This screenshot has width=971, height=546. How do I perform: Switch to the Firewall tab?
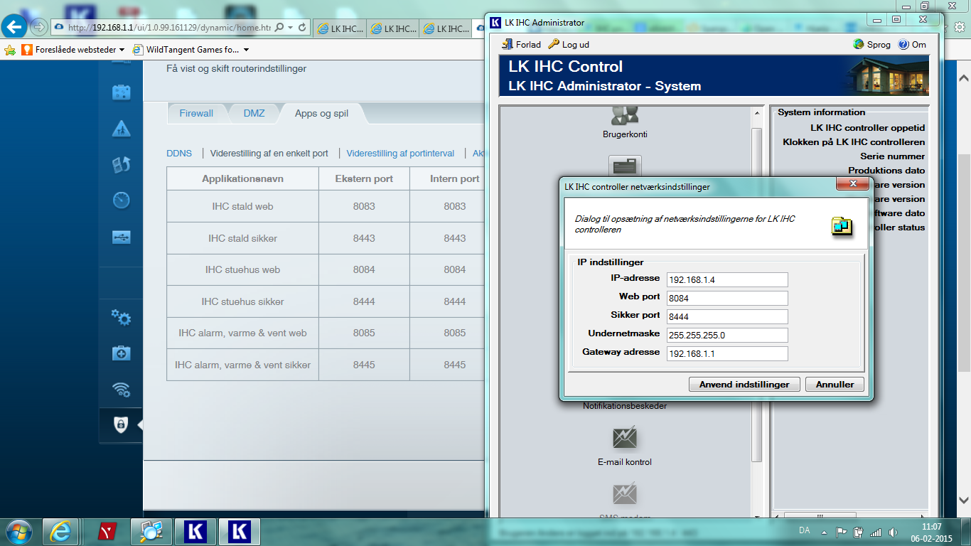[196, 113]
